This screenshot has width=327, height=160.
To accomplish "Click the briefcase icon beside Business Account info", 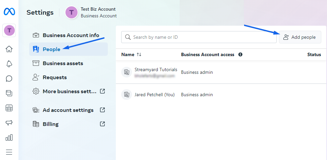I will (x=36, y=35).
